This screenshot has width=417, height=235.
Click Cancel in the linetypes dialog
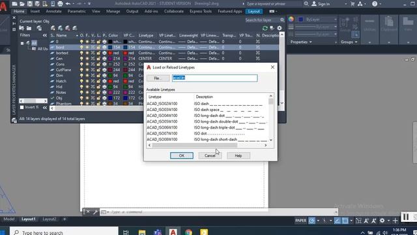(x=210, y=155)
